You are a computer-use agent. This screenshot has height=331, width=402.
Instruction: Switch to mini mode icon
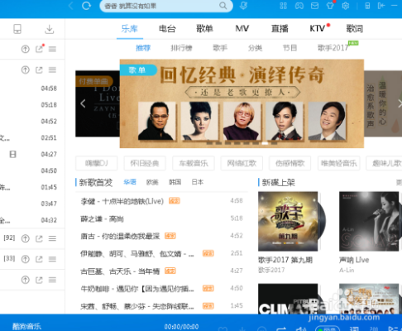pos(381,6)
